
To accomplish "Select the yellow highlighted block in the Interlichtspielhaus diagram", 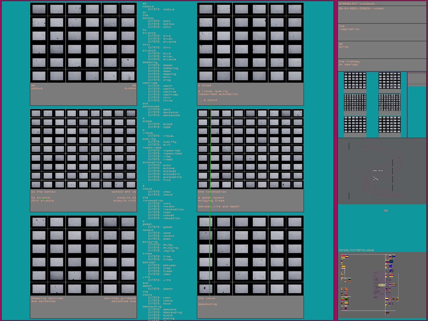I will click(382, 285).
